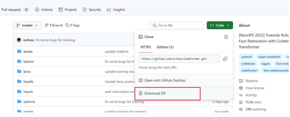The height and width of the screenshot is (117, 290).
Task: Open the Readme link in About
Action: click(248, 81)
